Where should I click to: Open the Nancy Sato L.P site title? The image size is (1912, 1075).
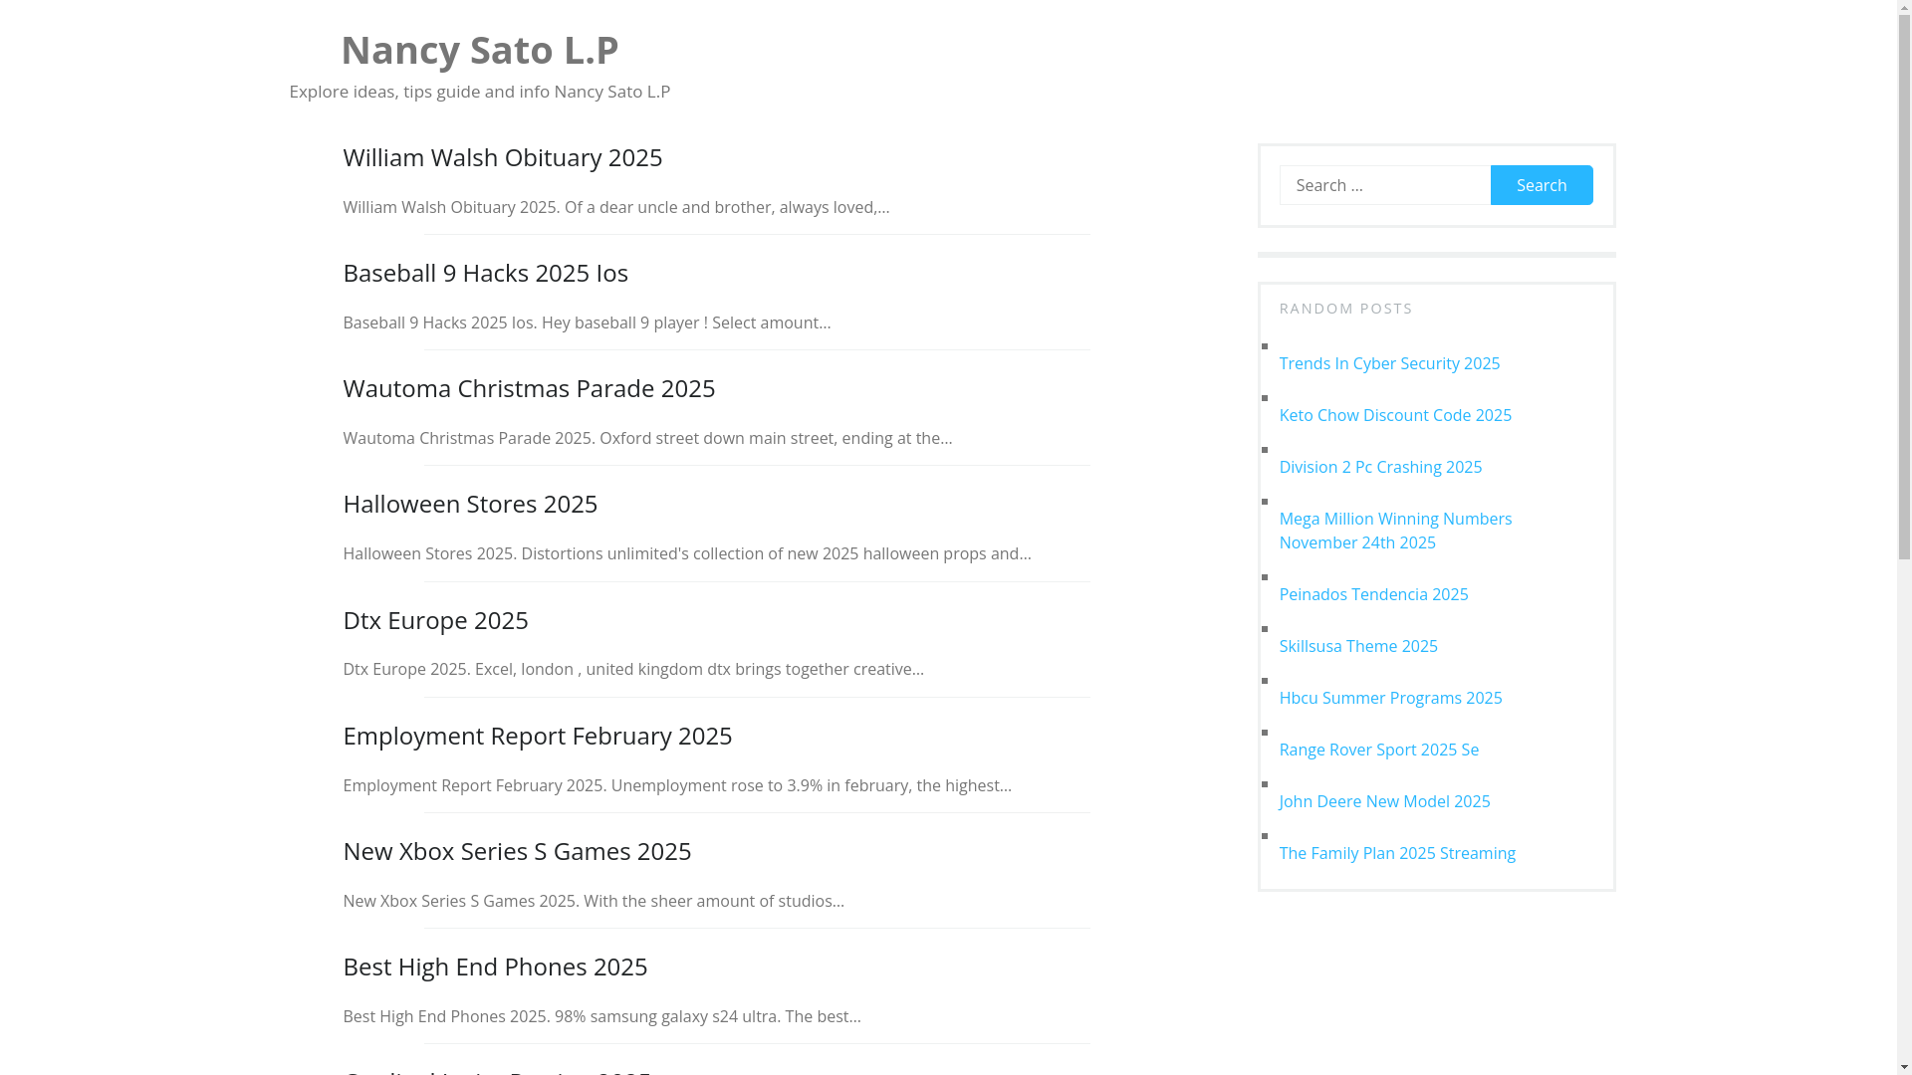(479, 50)
